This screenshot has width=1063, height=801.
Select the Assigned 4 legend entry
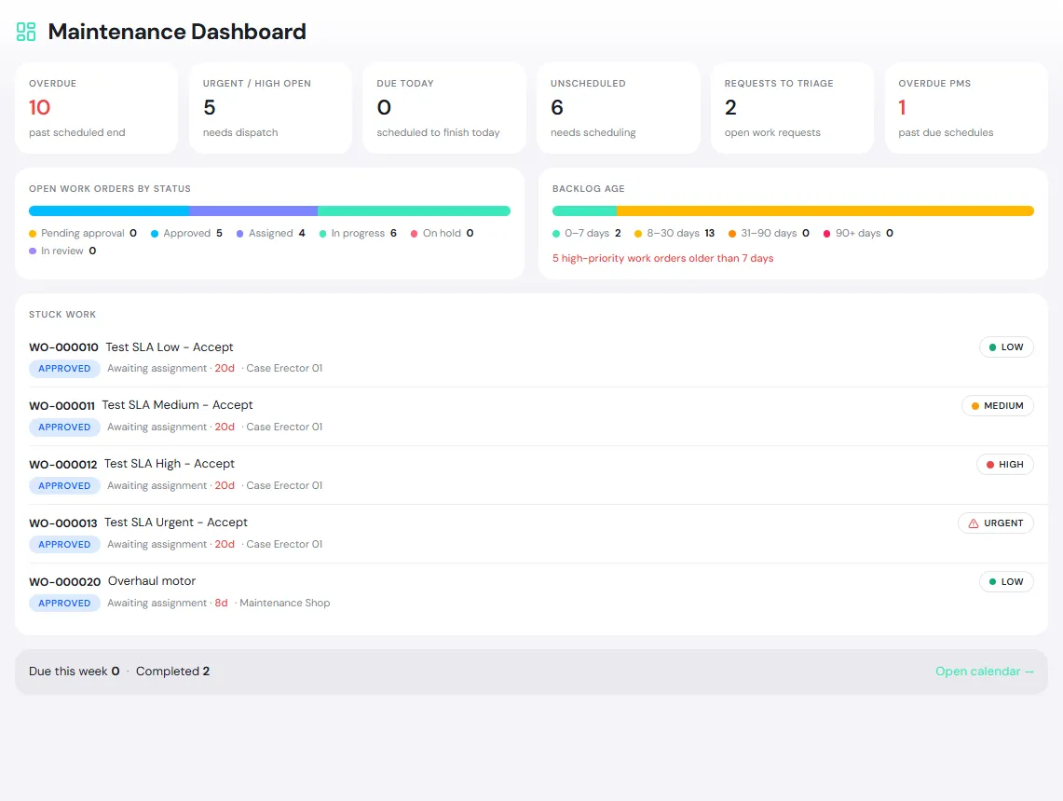270,233
